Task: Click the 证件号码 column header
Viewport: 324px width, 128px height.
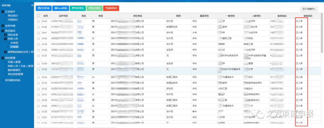Action: pos(63,16)
